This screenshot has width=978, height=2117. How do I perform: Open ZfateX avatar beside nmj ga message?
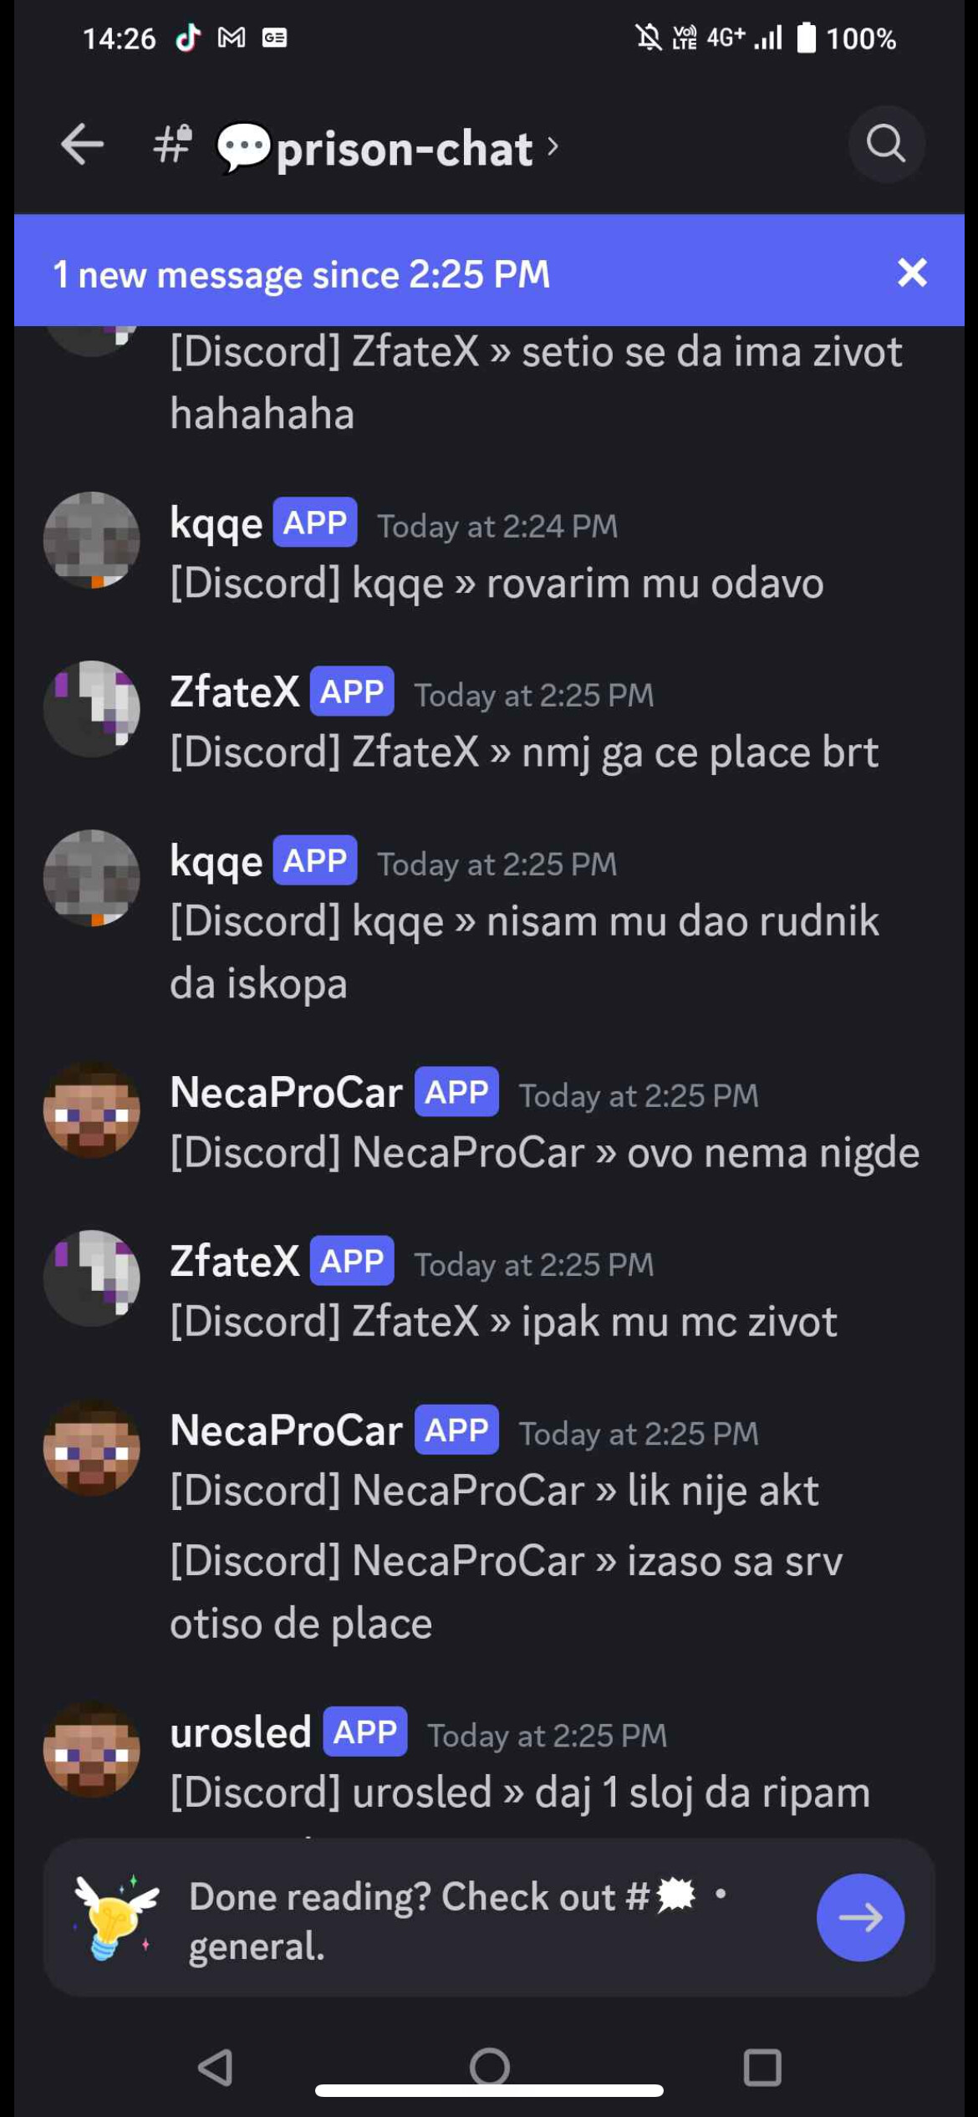click(x=91, y=709)
